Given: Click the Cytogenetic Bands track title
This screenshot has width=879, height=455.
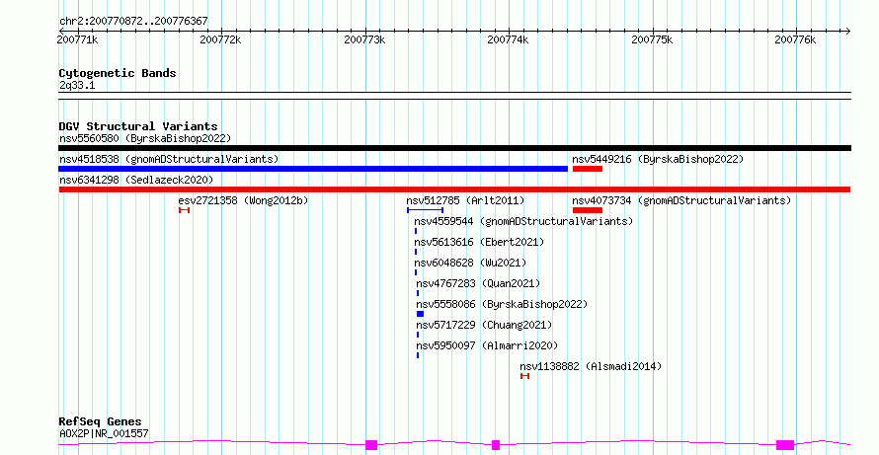Looking at the screenshot, I should 118,73.
